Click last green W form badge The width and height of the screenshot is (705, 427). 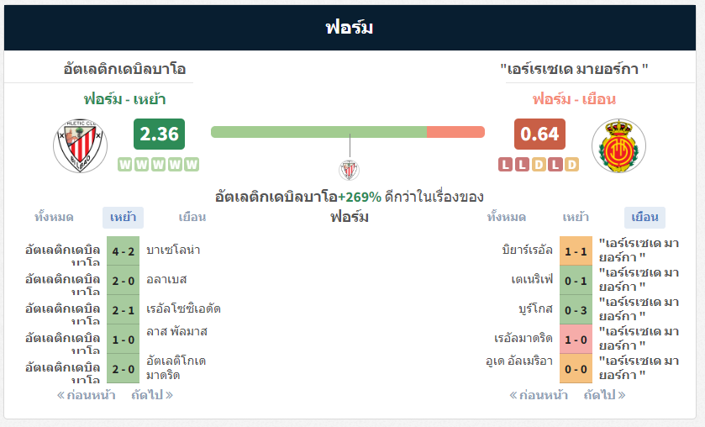192,165
